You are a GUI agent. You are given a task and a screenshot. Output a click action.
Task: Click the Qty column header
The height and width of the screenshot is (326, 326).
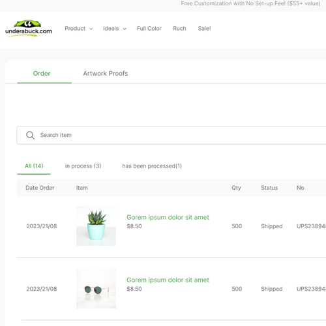pyautogui.click(x=236, y=188)
